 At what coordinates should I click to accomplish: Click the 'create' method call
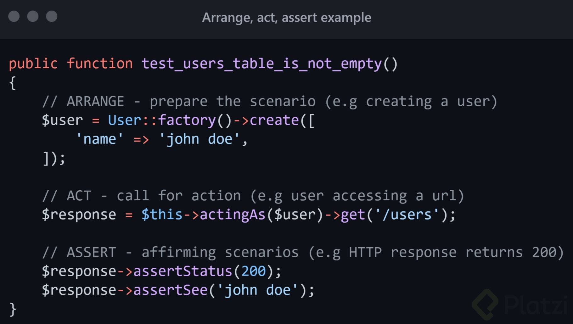tap(274, 120)
